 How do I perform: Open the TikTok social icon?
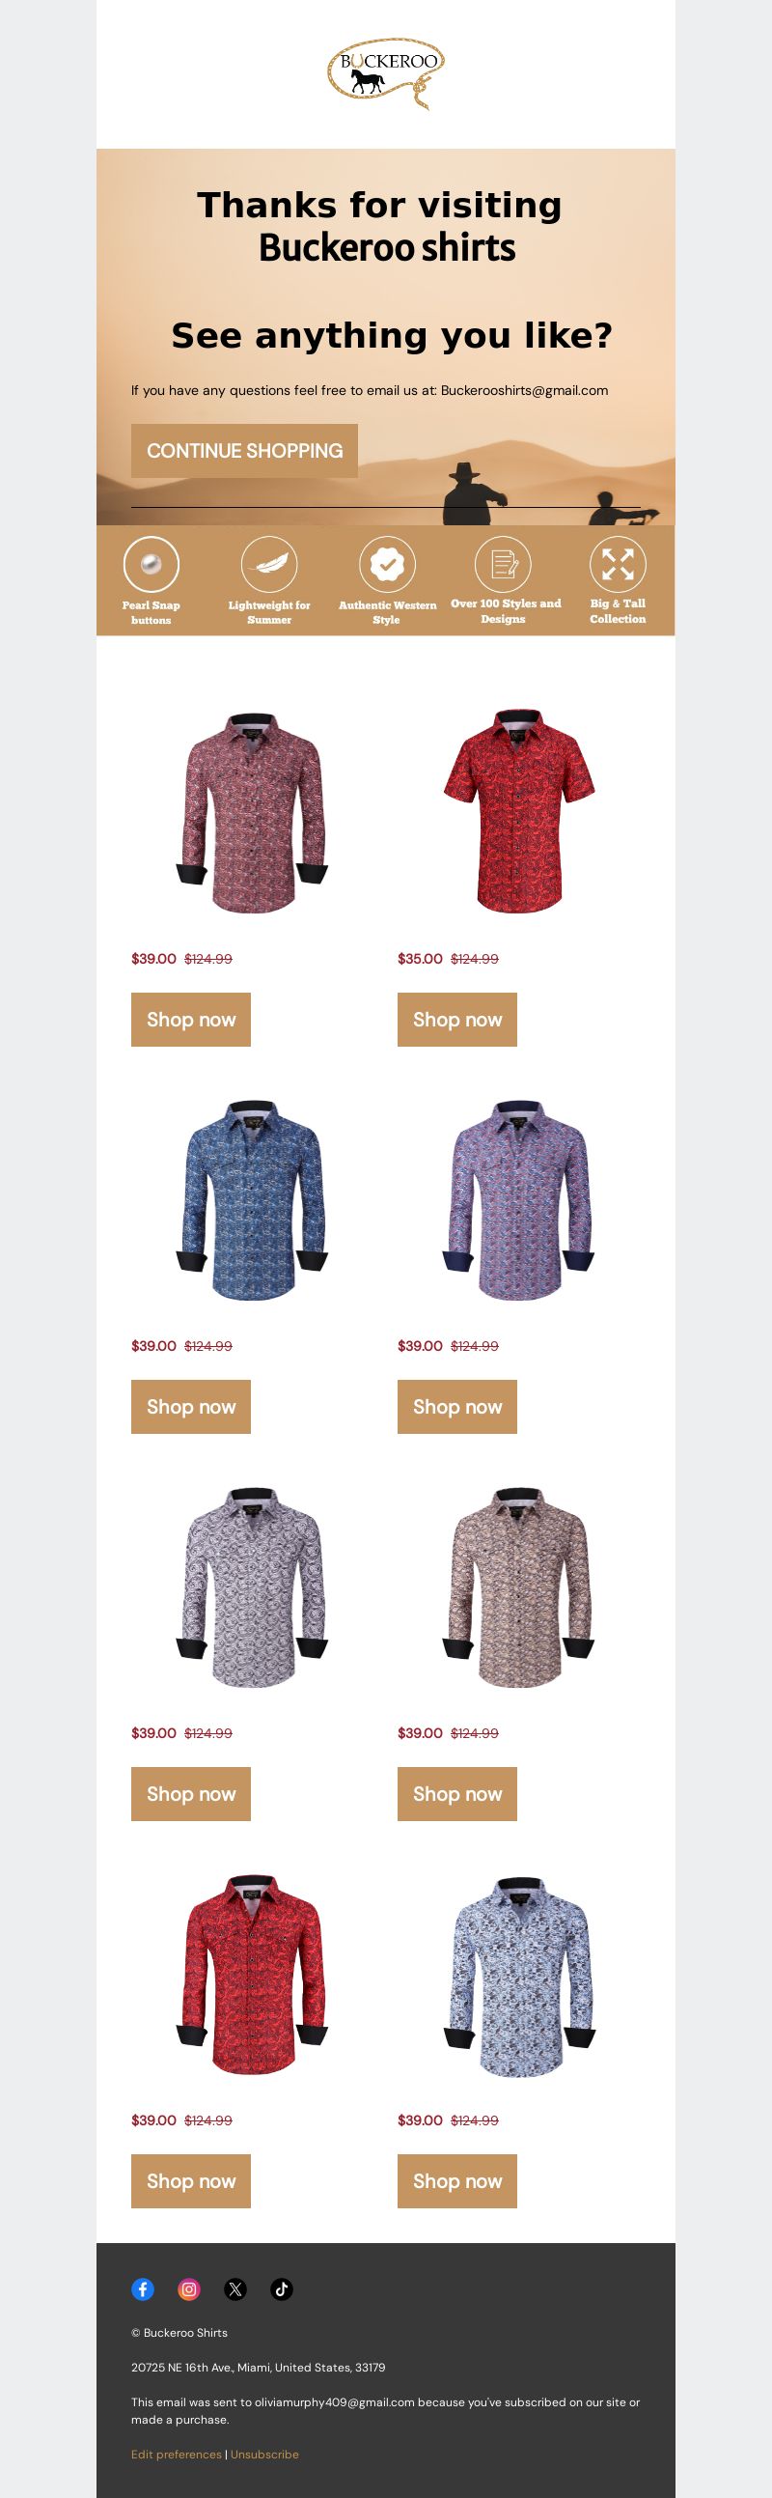click(282, 2288)
